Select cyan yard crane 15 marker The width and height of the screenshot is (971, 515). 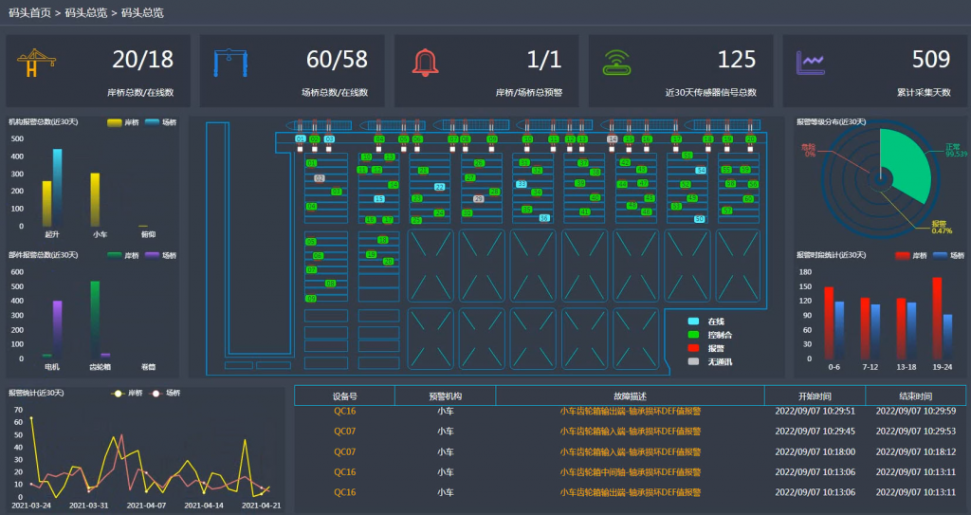(379, 199)
